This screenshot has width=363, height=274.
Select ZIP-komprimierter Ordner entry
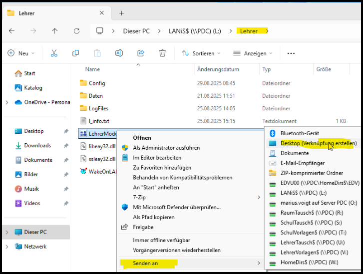click(x=311, y=173)
